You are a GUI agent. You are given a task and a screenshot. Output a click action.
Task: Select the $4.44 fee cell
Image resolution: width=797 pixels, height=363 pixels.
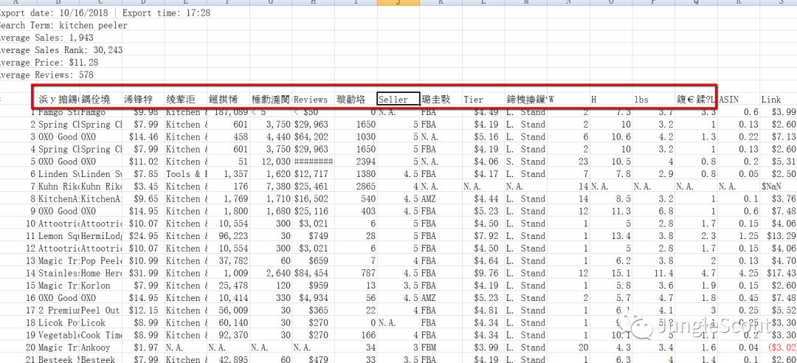pos(483,198)
